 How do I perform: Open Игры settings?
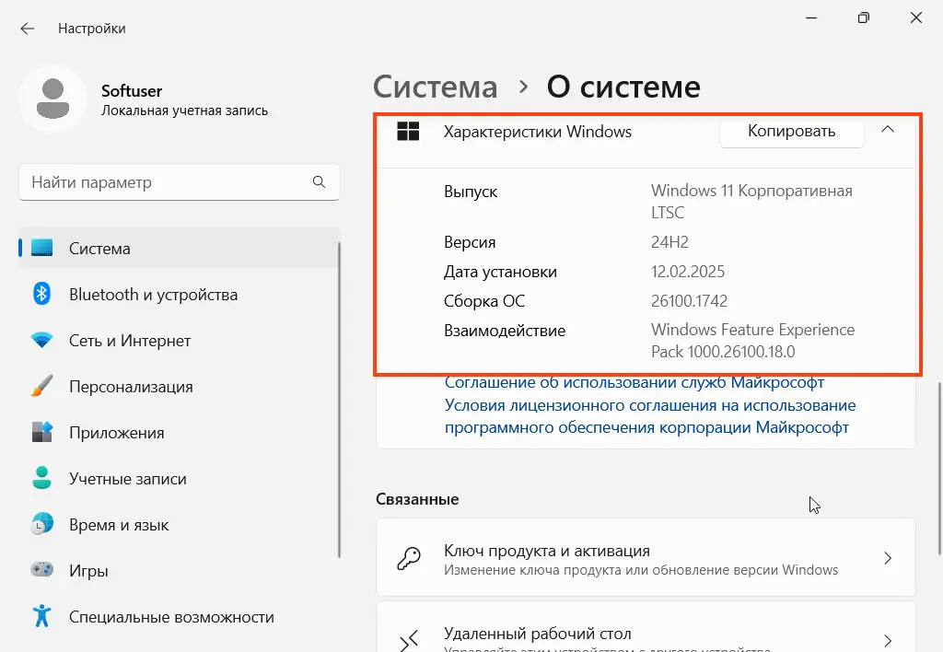tap(180, 570)
